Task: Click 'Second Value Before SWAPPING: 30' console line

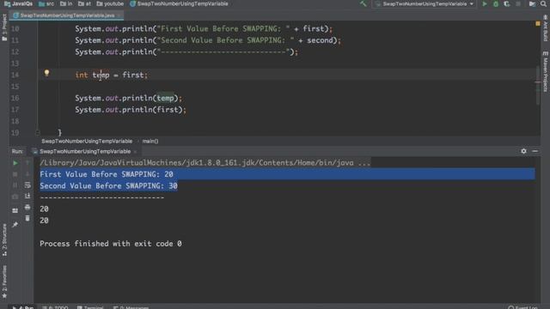Action: coord(108,186)
